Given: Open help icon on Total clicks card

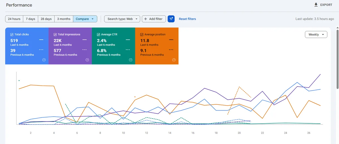Looking at the screenshot, I should (x=44, y=60).
